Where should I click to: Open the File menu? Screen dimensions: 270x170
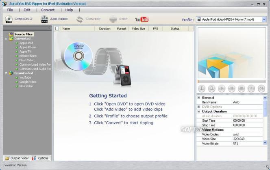10,10
